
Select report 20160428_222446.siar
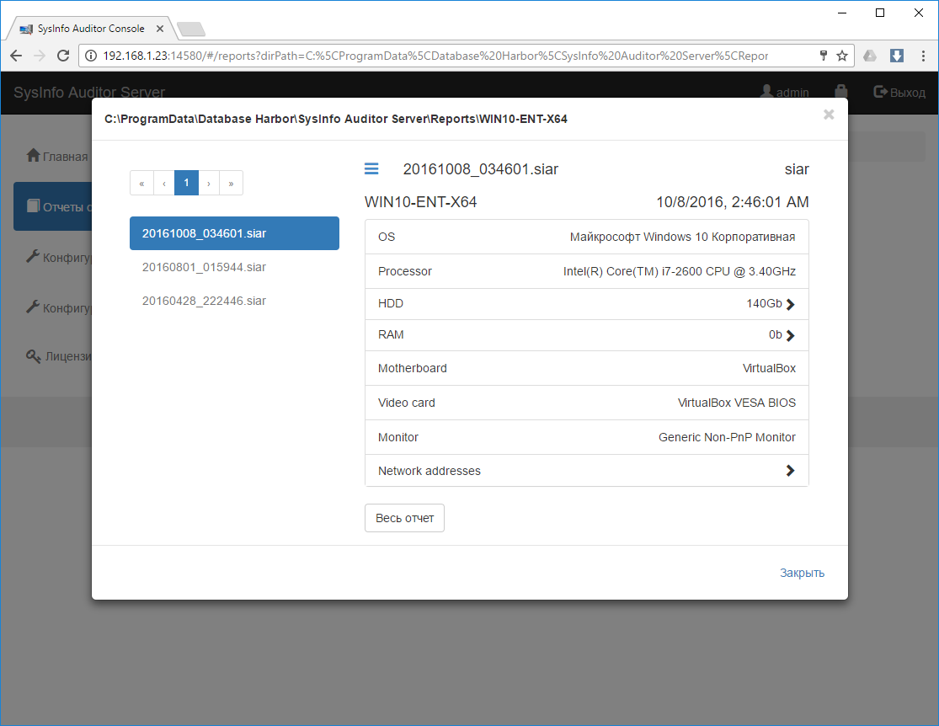234,301
